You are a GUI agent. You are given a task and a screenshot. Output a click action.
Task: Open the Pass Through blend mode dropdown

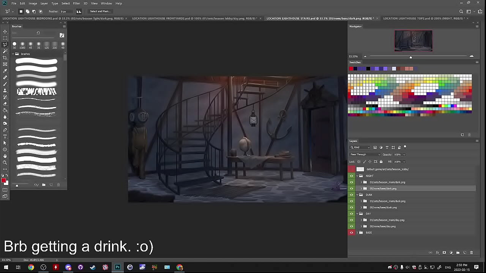[365, 154]
